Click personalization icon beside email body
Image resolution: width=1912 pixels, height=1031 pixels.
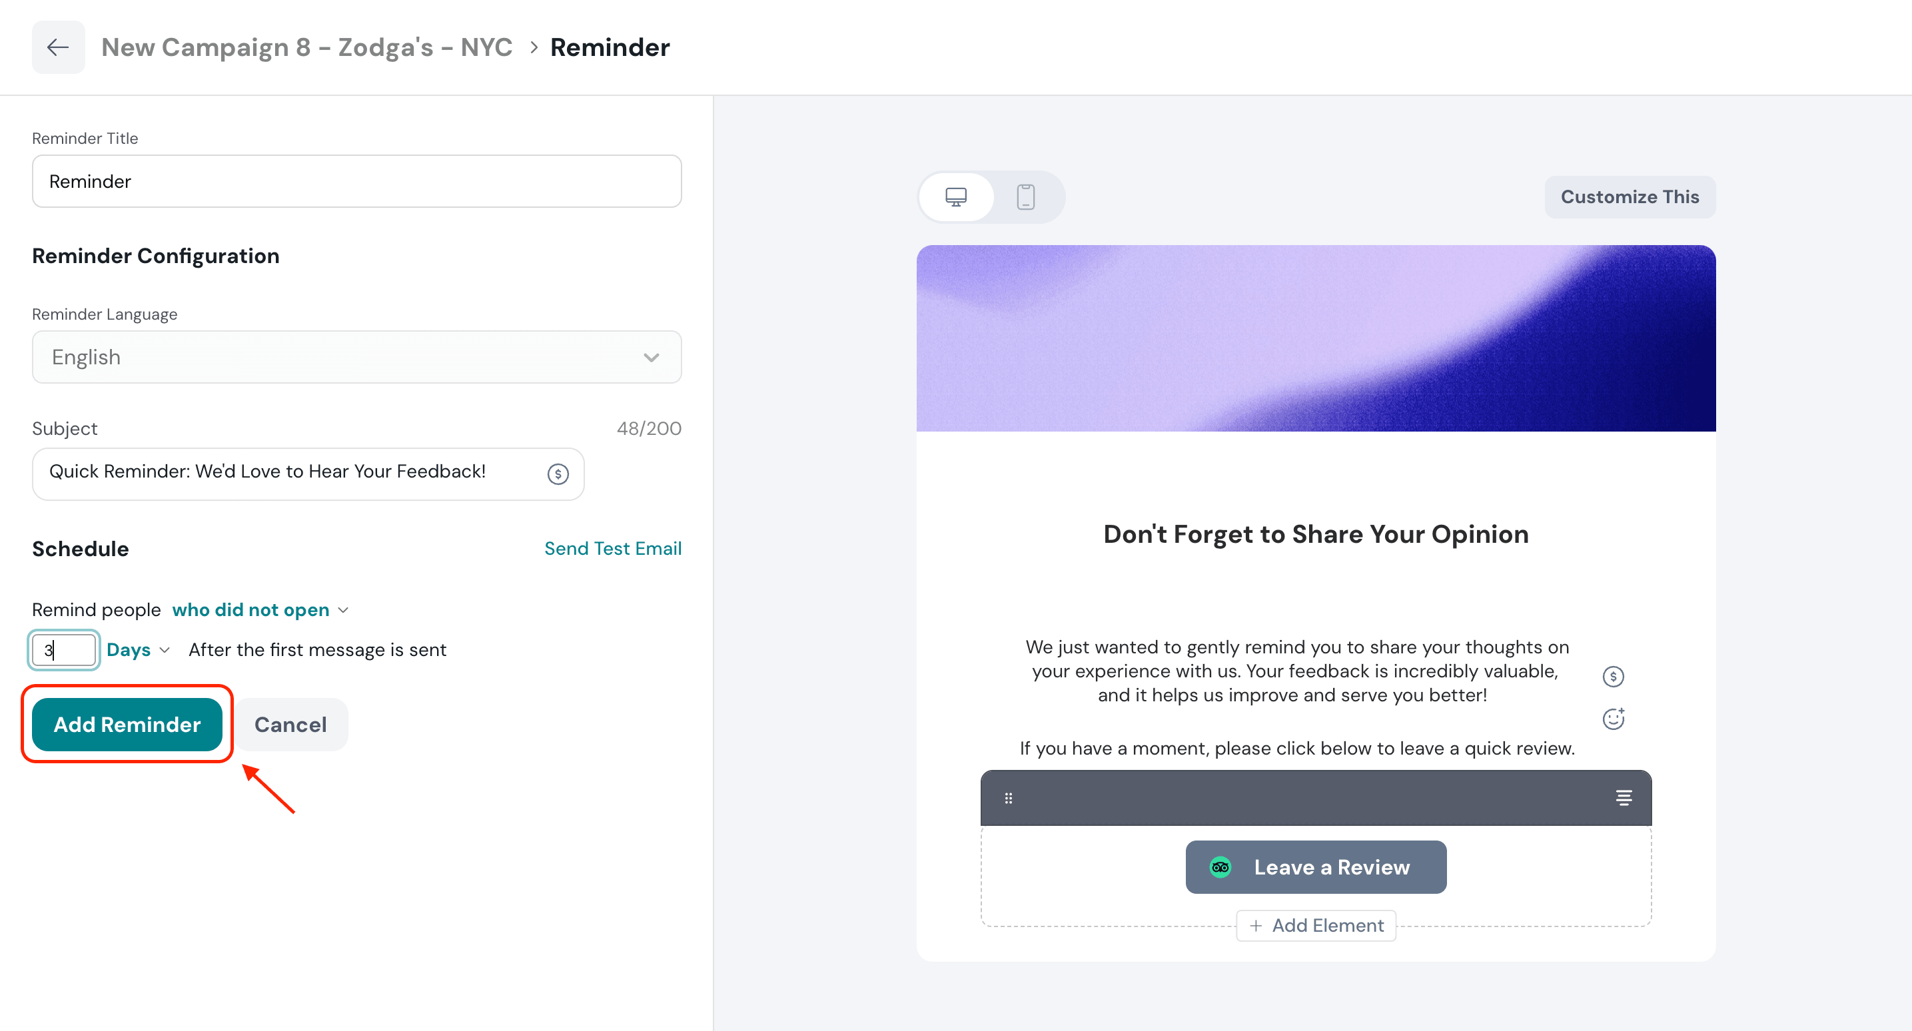click(x=1613, y=676)
